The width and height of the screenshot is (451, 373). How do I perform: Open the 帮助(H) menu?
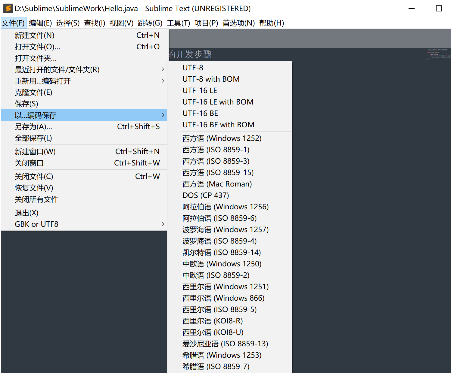pyautogui.click(x=272, y=23)
